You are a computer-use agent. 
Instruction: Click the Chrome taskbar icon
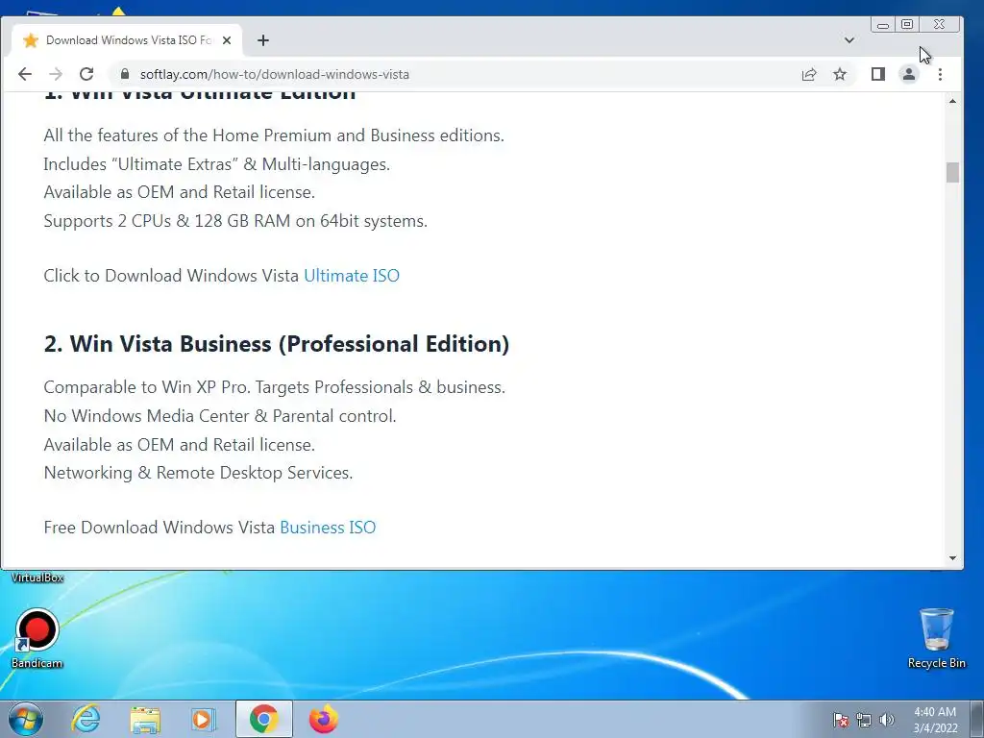click(263, 719)
